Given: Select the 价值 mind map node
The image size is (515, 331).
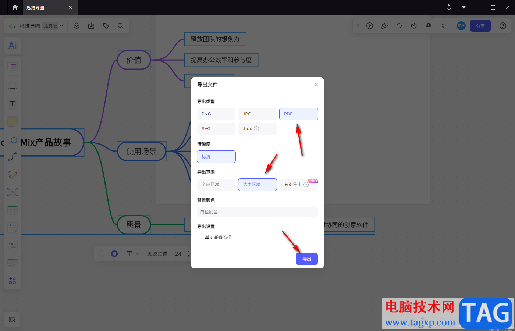Looking at the screenshot, I should click(x=134, y=60).
